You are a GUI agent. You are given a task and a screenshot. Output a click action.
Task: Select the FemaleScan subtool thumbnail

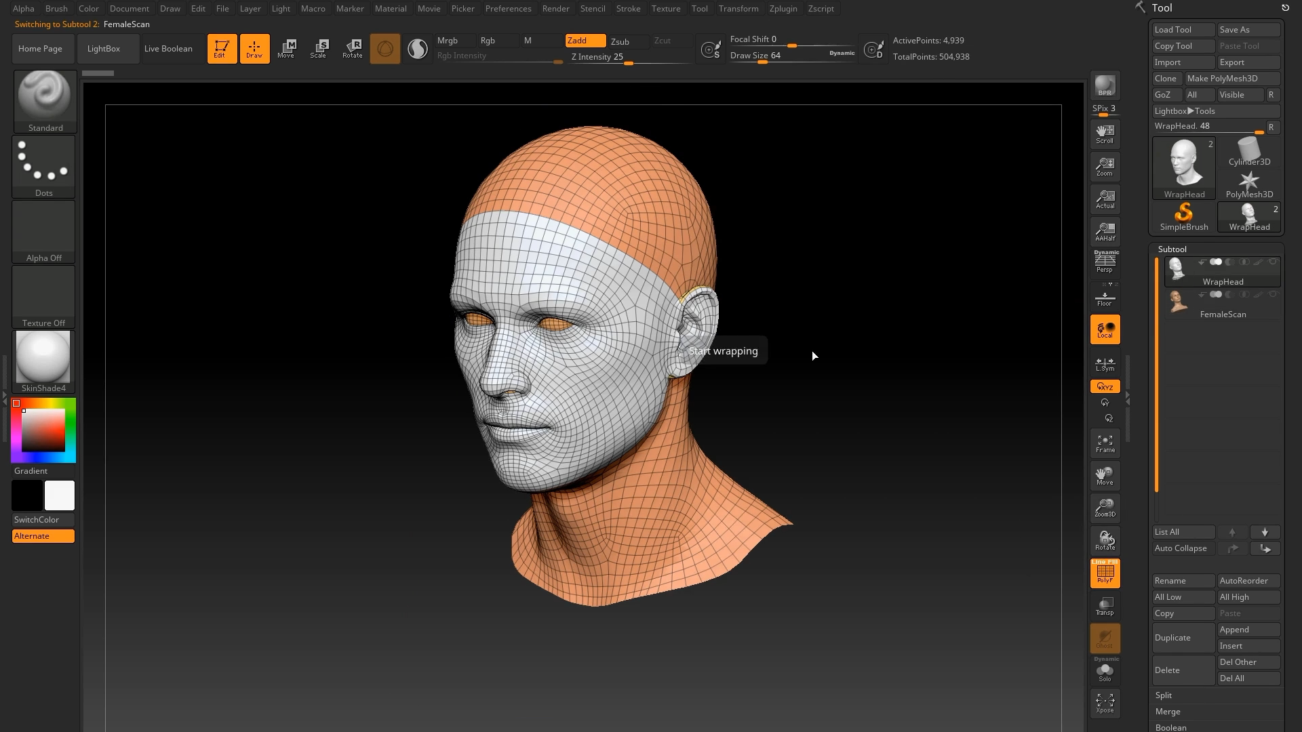(x=1178, y=302)
